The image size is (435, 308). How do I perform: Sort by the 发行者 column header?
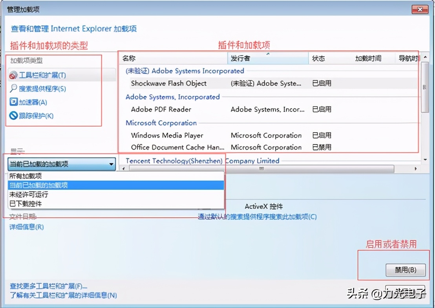click(268, 58)
